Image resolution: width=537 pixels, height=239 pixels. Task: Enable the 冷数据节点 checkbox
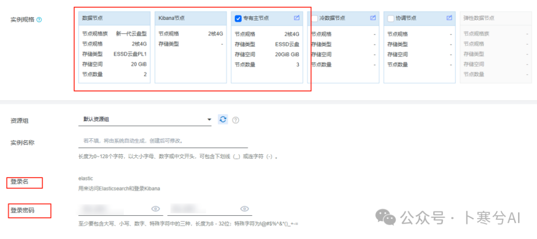click(x=314, y=18)
